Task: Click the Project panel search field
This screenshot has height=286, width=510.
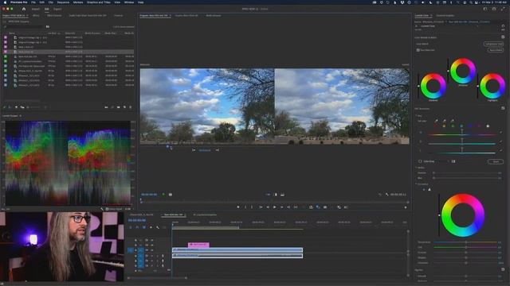Action: point(23,26)
